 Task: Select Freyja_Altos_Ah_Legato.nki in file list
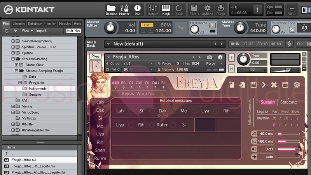pos(33,166)
